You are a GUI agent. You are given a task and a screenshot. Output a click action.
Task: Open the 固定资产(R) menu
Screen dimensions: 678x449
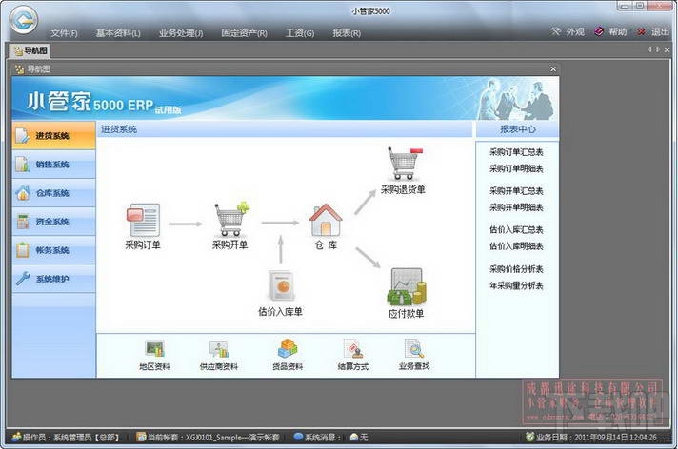245,33
